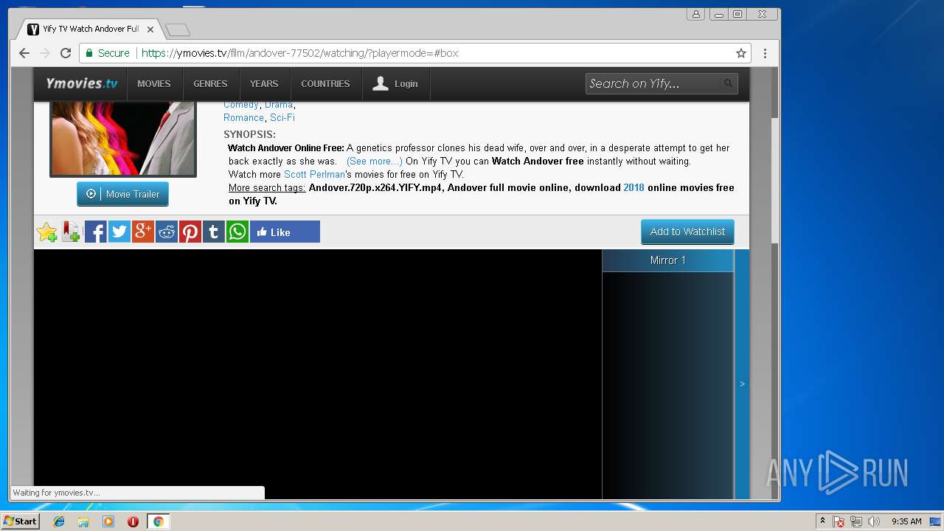Click the Sci-Fi genre link
This screenshot has width=944, height=531.
(282, 117)
